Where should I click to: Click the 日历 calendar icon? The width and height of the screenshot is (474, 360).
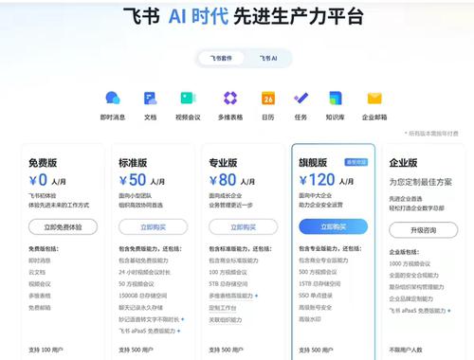coord(268,98)
